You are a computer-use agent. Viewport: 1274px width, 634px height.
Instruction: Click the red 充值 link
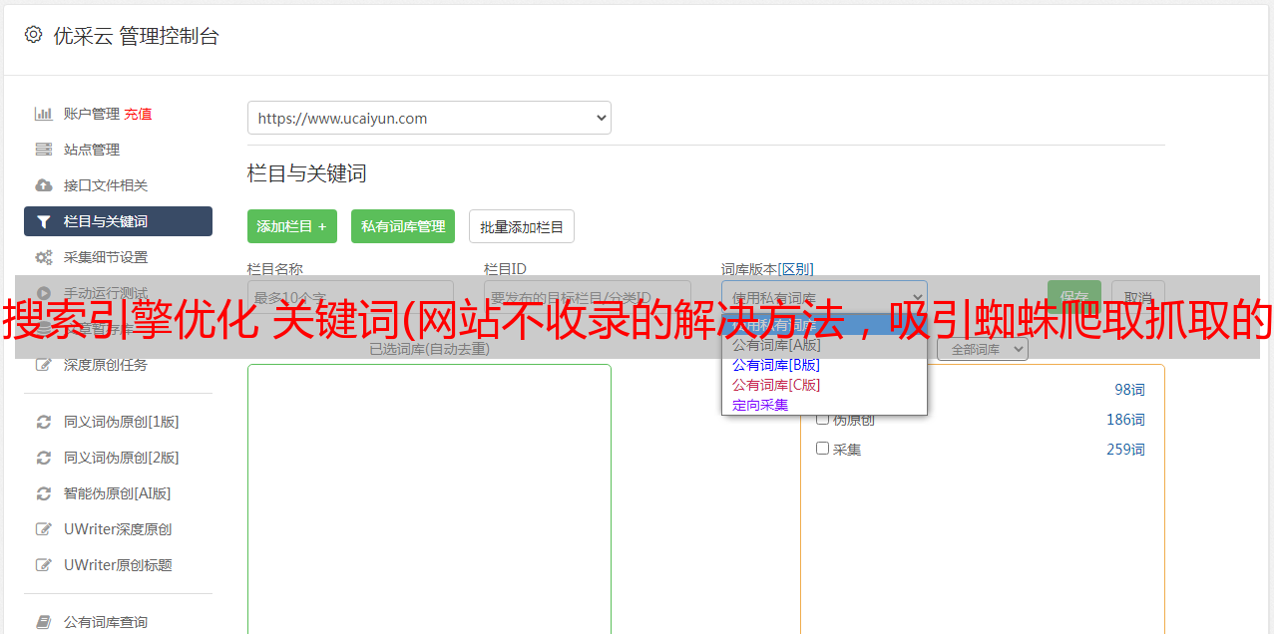click(x=139, y=114)
